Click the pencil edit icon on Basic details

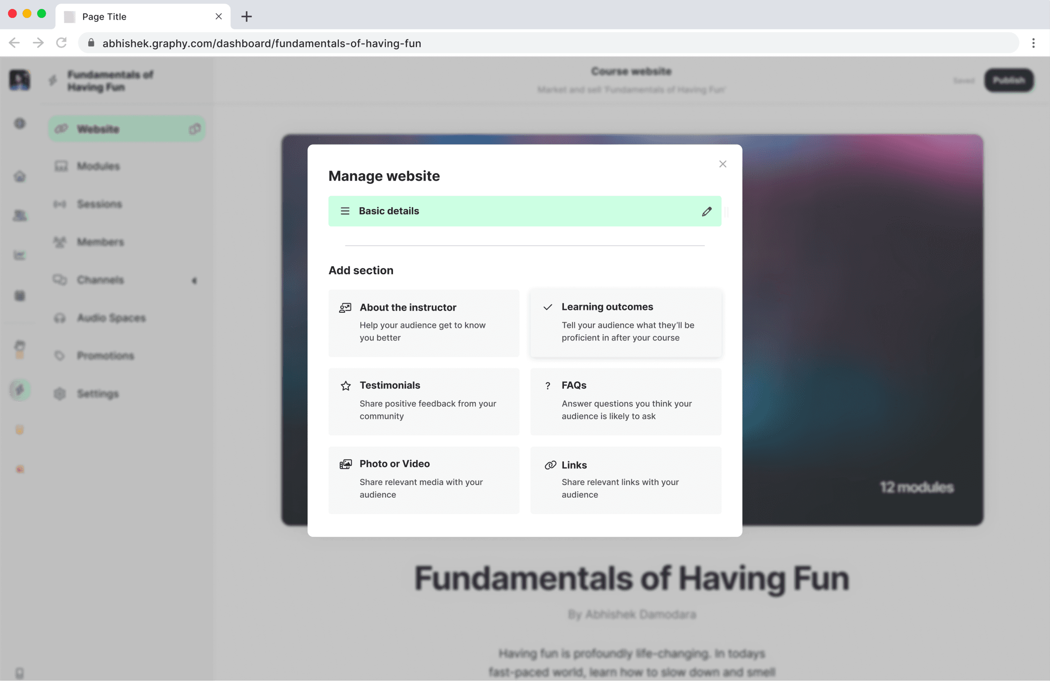[x=706, y=211]
